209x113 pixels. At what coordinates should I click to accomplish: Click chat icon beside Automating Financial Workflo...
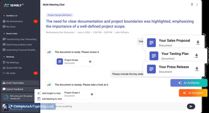[x=4, y=50]
